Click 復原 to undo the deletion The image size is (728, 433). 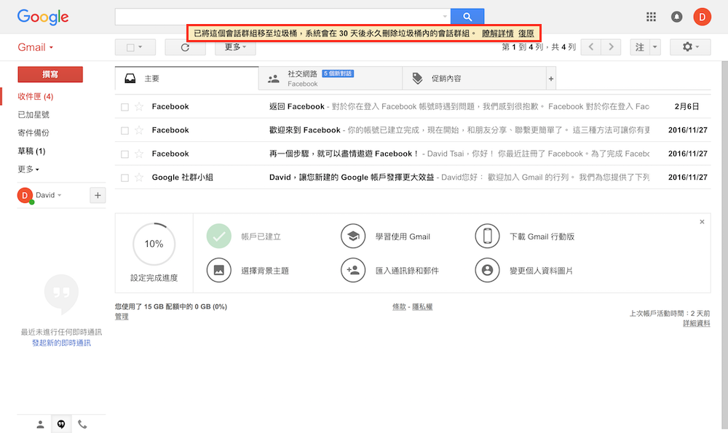(526, 33)
